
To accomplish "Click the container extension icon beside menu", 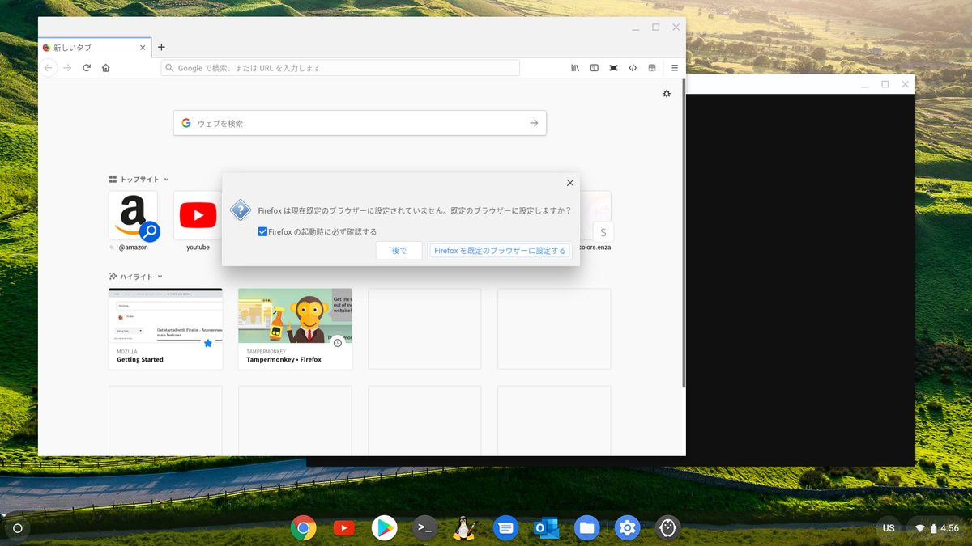I will 652,68.
